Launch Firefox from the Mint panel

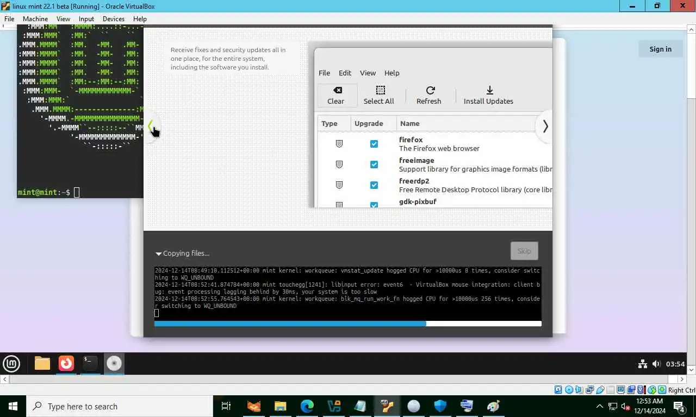(66, 363)
